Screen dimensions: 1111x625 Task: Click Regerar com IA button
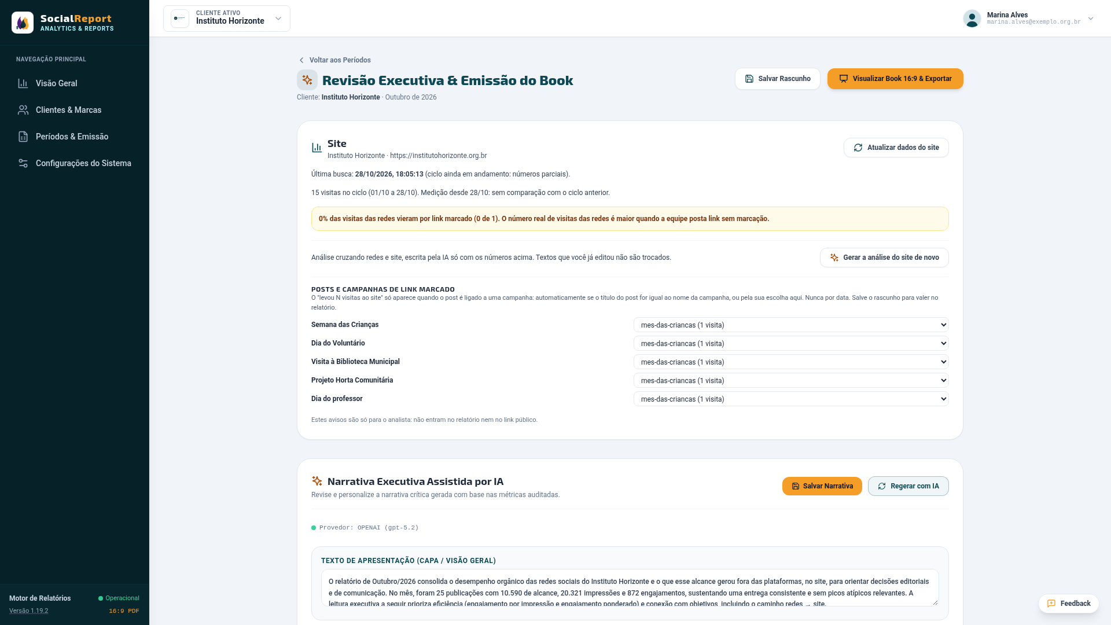[908, 486]
